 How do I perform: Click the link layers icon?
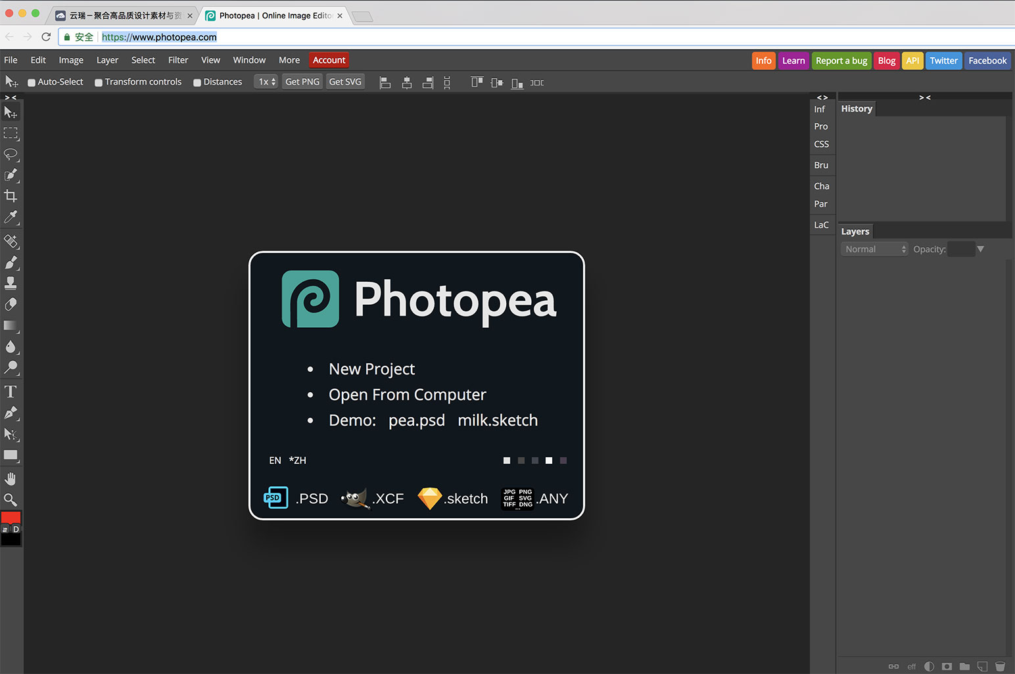coord(893,666)
